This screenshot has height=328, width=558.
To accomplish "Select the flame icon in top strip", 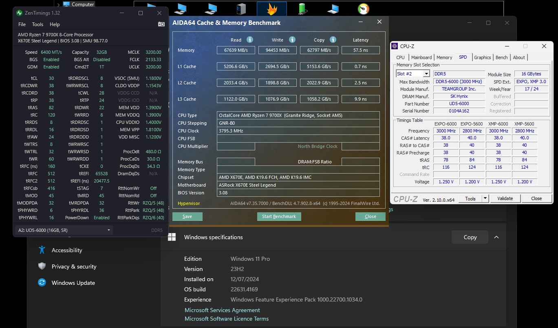I will (x=271, y=9).
